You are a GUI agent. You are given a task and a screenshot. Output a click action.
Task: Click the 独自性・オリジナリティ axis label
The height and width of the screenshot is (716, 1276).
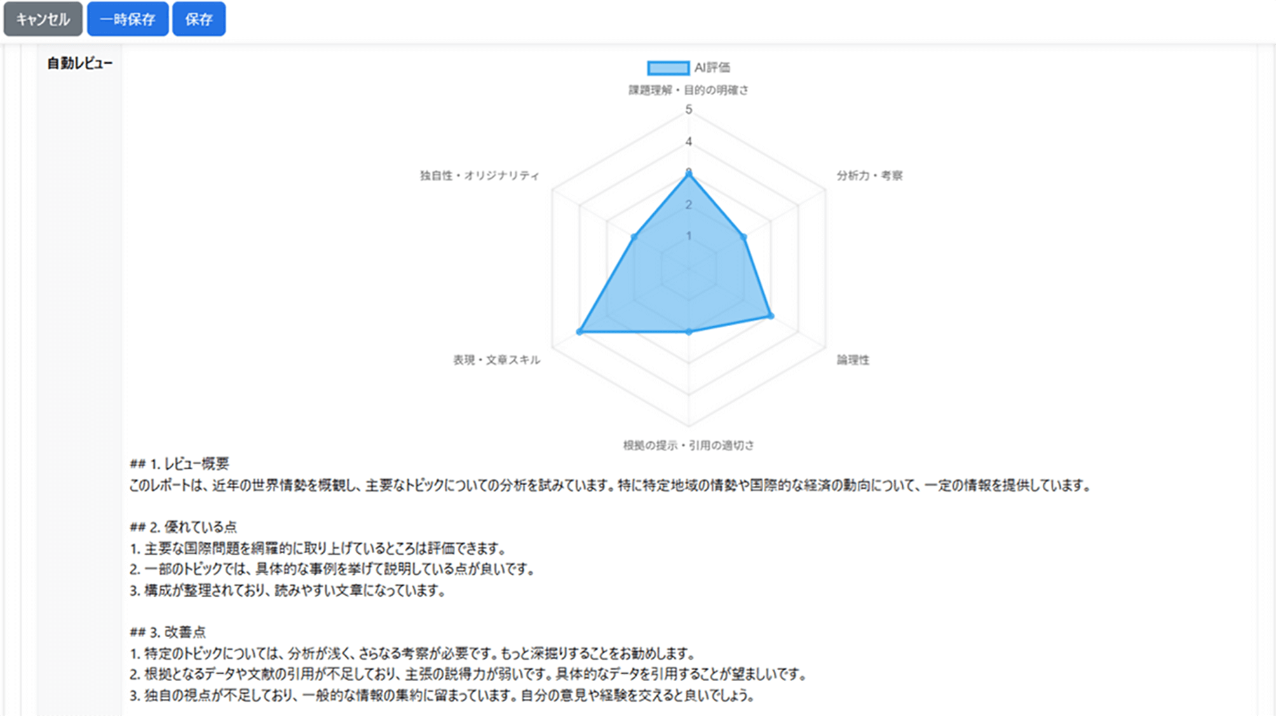pos(479,176)
